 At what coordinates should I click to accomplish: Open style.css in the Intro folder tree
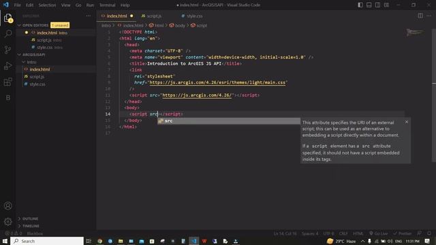point(56,84)
